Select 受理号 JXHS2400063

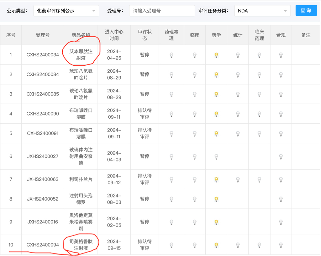click(x=43, y=179)
